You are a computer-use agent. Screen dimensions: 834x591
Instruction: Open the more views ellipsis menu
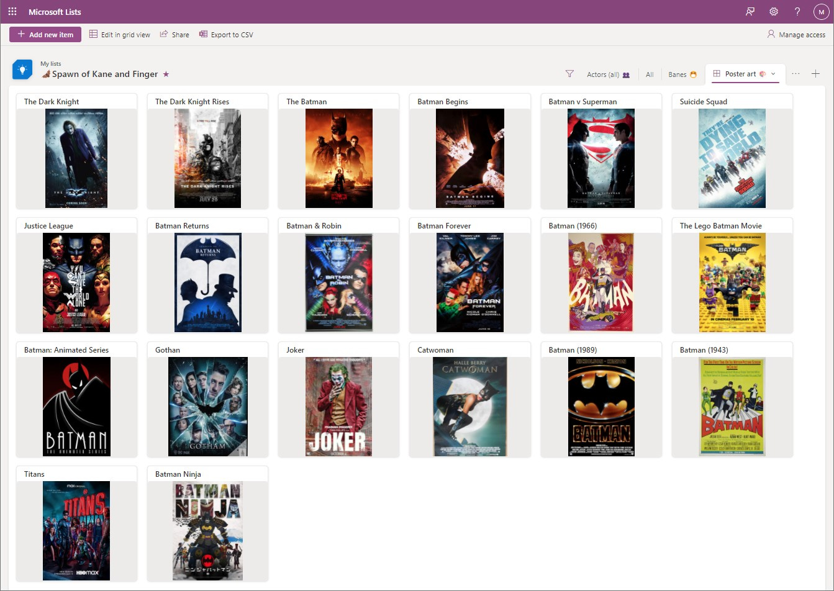[x=795, y=74]
